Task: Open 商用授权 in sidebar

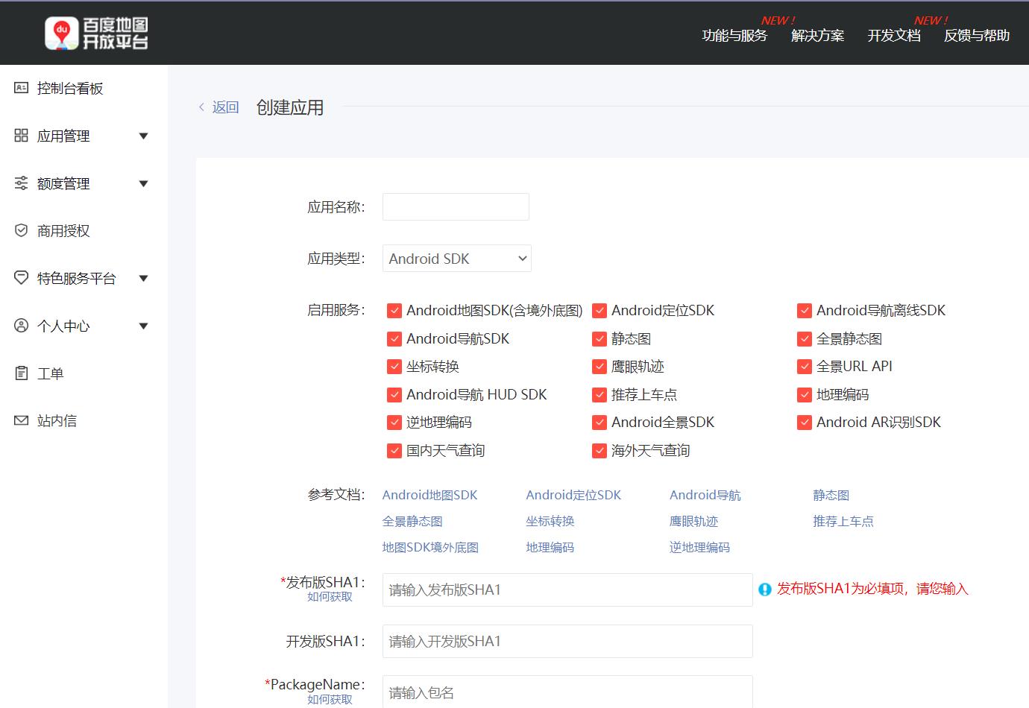Action: coord(63,231)
